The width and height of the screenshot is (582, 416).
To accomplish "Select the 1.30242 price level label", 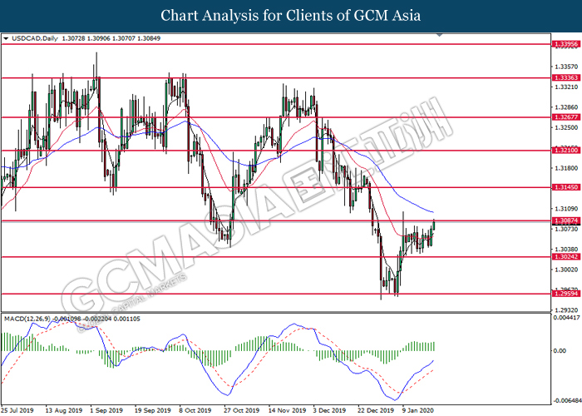I will (x=565, y=256).
